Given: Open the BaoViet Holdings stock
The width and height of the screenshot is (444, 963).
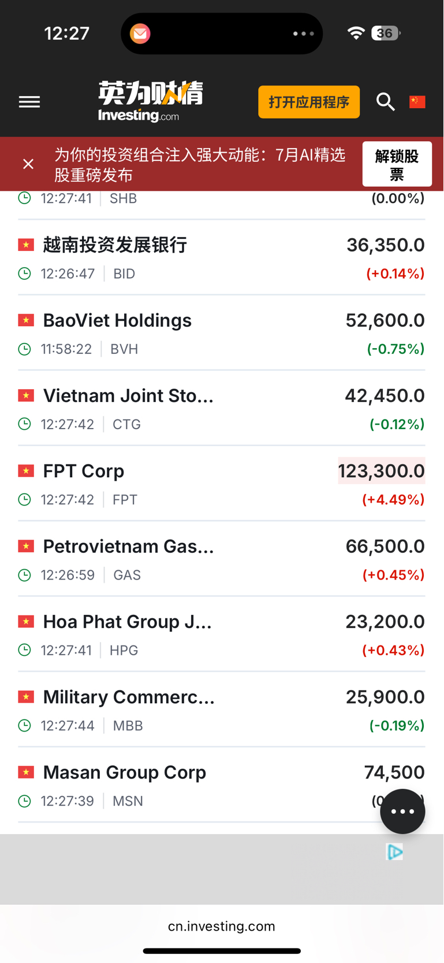Looking at the screenshot, I should 222,333.
